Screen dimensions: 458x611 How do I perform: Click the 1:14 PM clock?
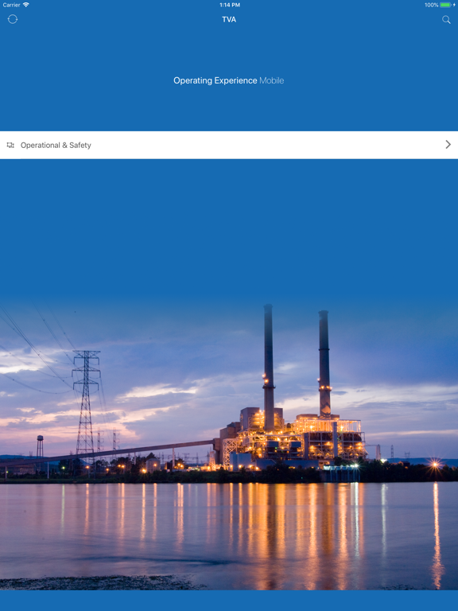(229, 5)
